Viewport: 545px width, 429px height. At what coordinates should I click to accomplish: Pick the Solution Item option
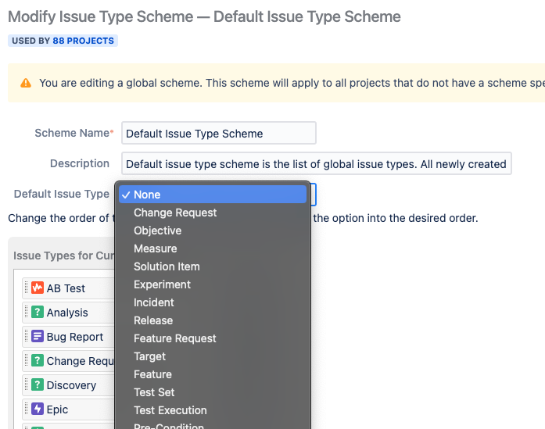coord(213,266)
